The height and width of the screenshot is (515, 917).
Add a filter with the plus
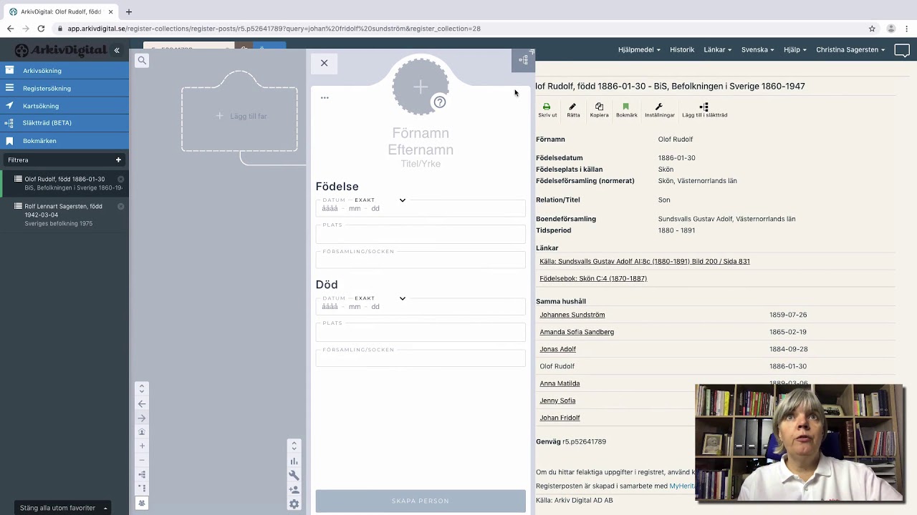[118, 160]
